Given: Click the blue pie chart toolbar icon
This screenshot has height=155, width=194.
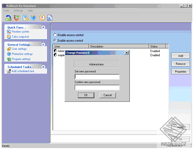Looking at the screenshot, I should (x=33, y=18).
